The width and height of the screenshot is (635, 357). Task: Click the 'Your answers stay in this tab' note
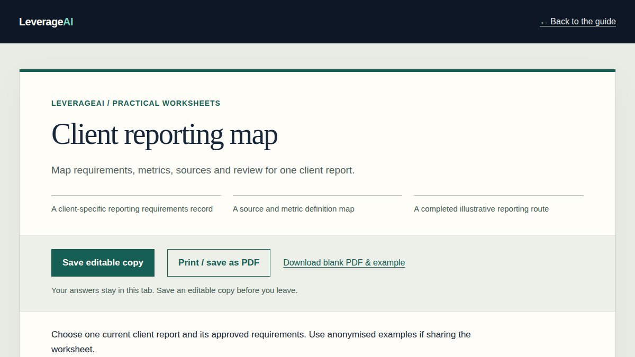click(x=174, y=290)
